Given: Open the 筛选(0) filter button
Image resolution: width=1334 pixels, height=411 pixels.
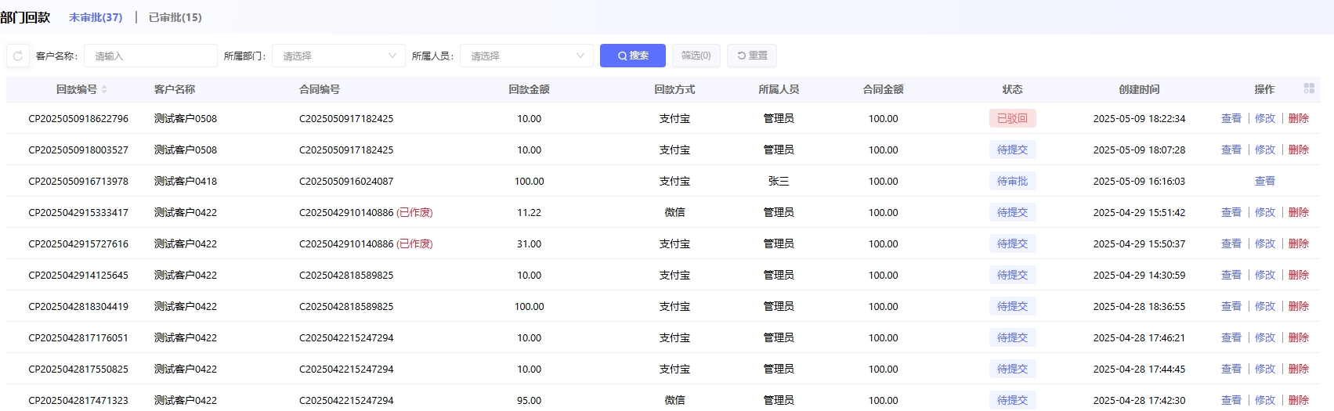Looking at the screenshot, I should pyautogui.click(x=696, y=56).
